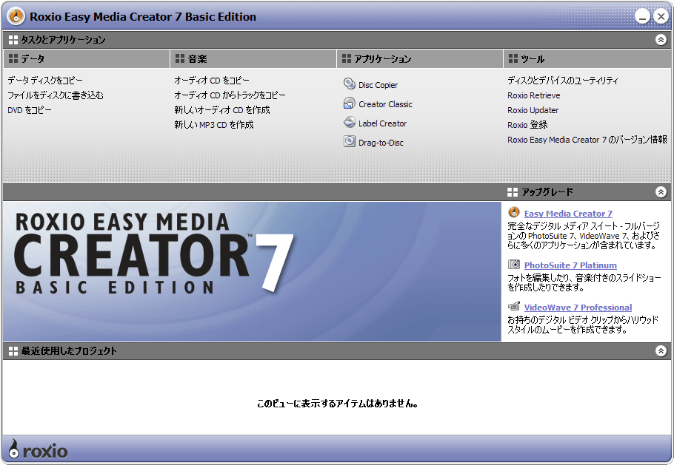Launch Creator Classic from the text label

pos(386,104)
